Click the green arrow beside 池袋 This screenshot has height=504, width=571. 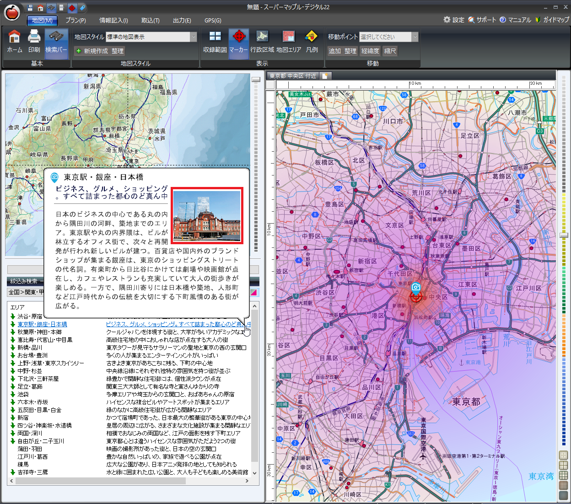click(x=13, y=394)
